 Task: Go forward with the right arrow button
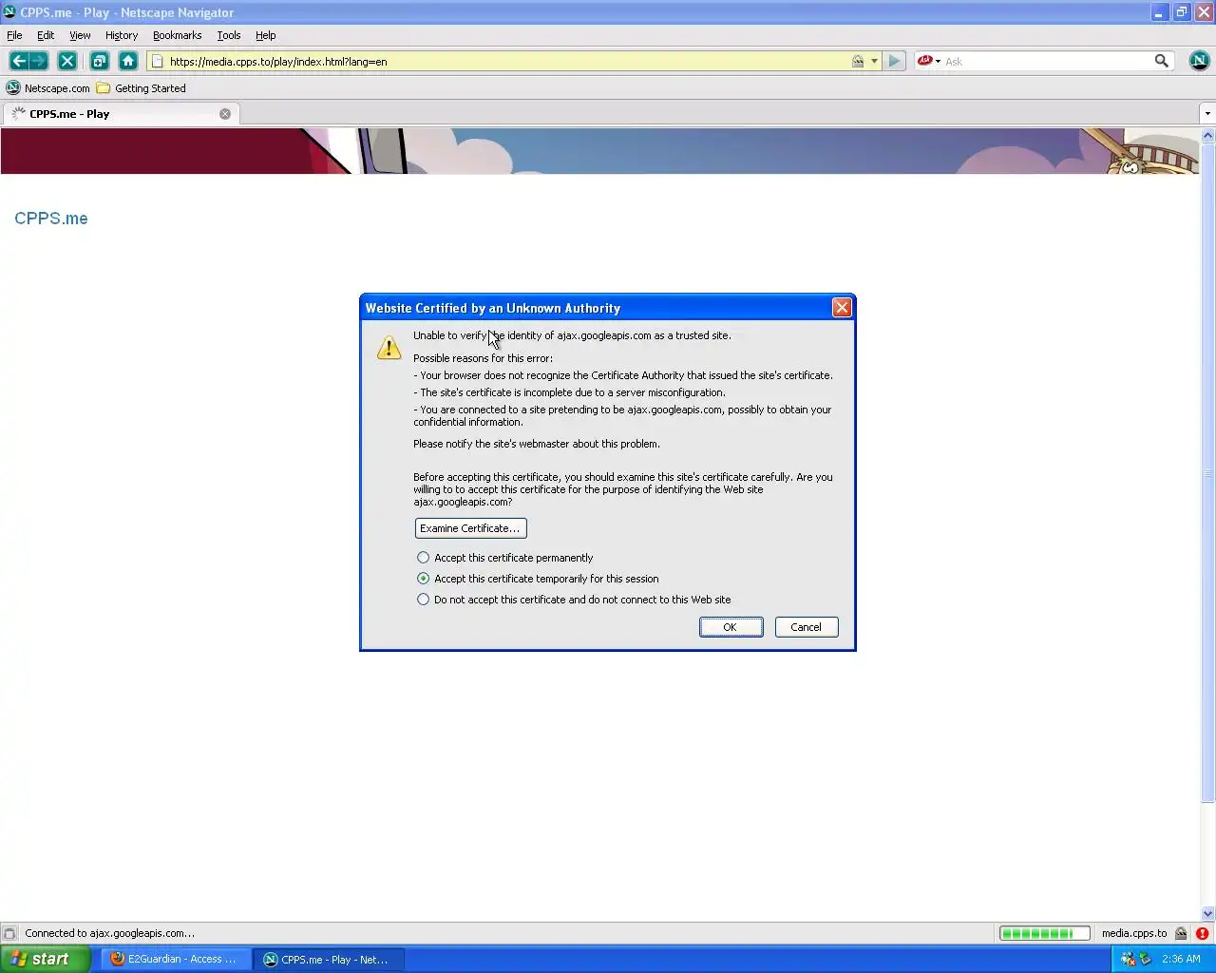tap(39, 61)
